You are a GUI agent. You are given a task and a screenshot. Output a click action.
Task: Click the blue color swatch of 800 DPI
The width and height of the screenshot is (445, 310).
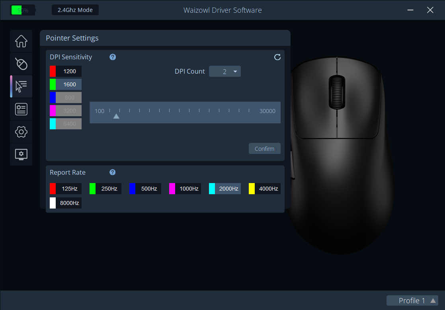(x=53, y=97)
